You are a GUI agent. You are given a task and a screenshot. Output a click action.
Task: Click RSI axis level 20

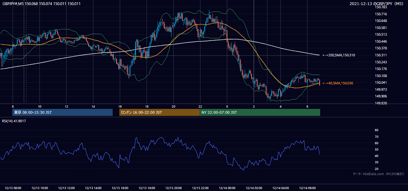tap(376, 169)
